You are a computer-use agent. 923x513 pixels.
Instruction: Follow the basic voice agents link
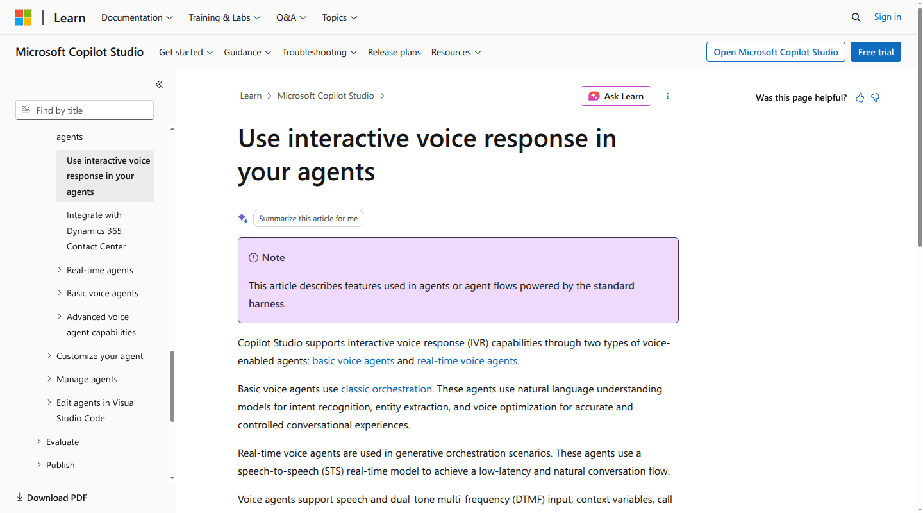point(353,360)
